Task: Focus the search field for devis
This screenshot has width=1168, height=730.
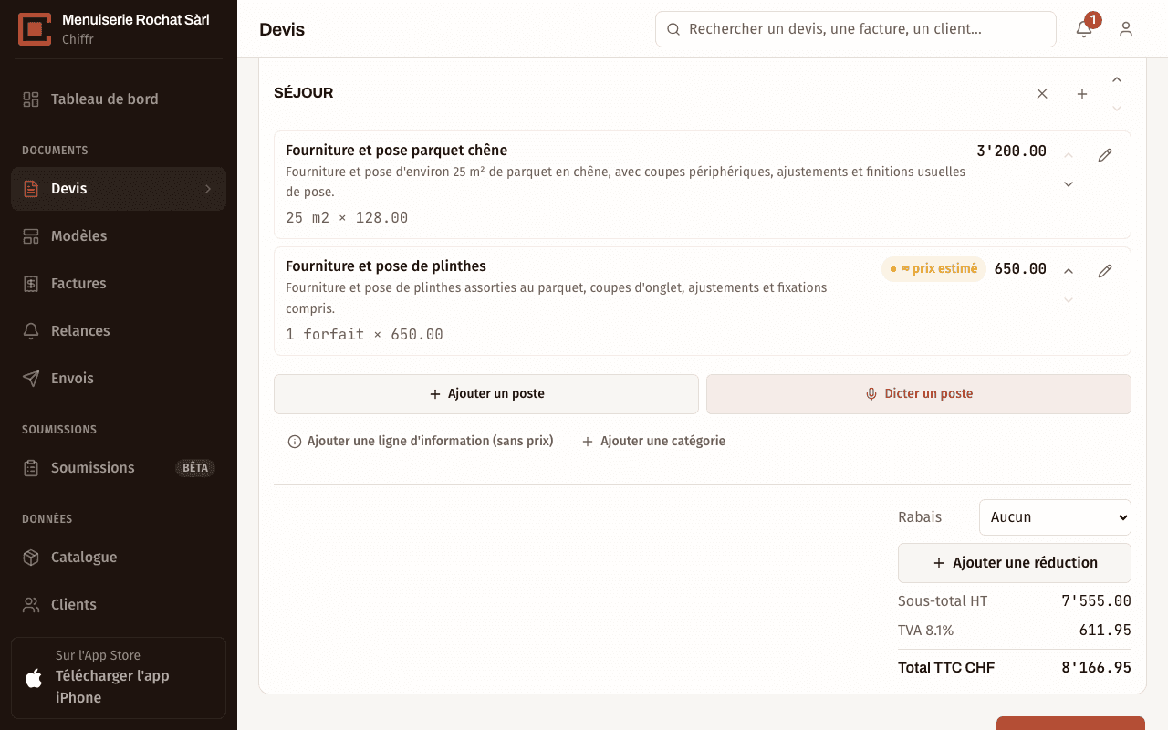Action: pyautogui.click(x=856, y=29)
